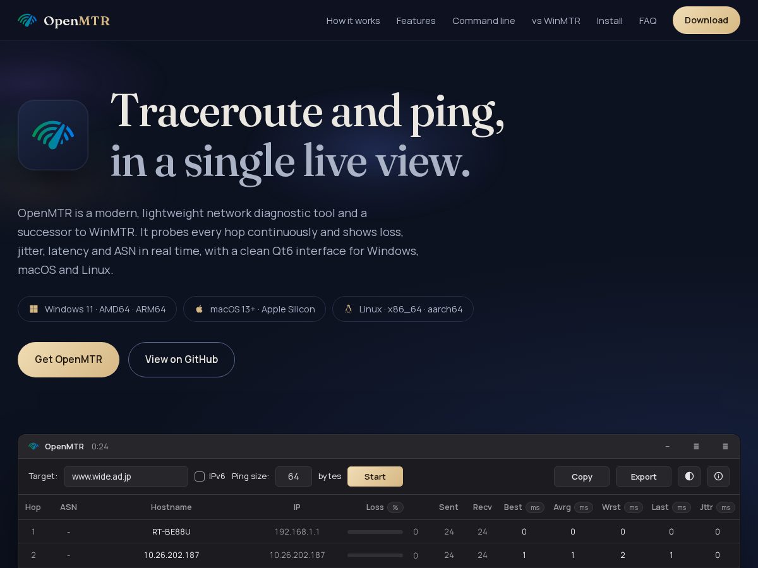Click the Windows logo icon in platform badge
The height and width of the screenshot is (568, 758).
[x=34, y=309]
